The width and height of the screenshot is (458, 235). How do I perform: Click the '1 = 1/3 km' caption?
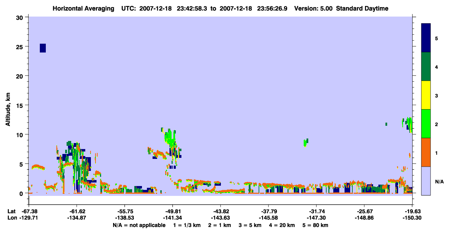pos(186,225)
